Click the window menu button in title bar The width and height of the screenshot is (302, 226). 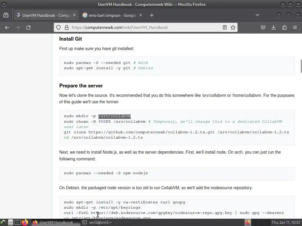[4, 4]
